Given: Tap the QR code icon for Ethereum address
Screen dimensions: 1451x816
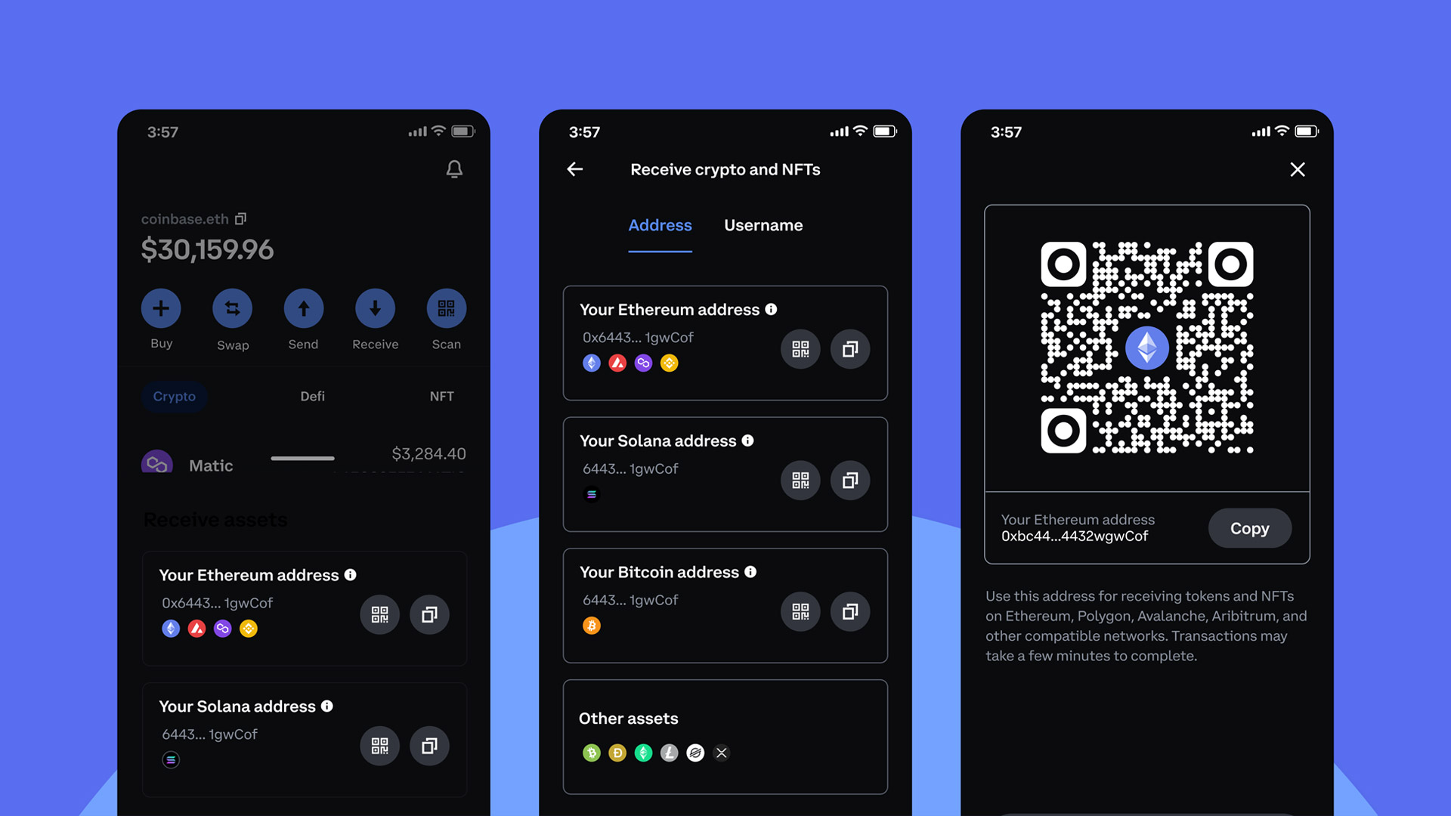Looking at the screenshot, I should (800, 349).
